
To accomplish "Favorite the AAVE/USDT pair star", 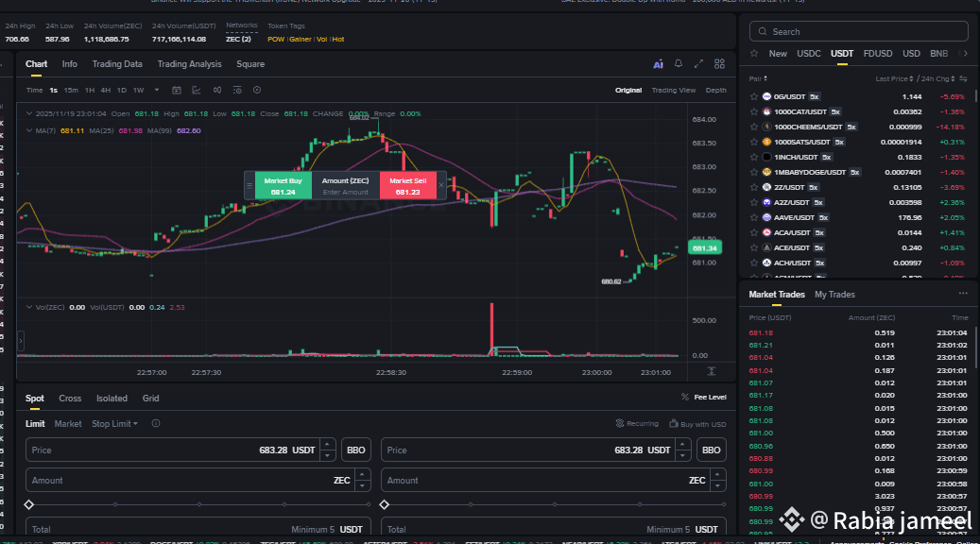I will [x=754, y=217].
